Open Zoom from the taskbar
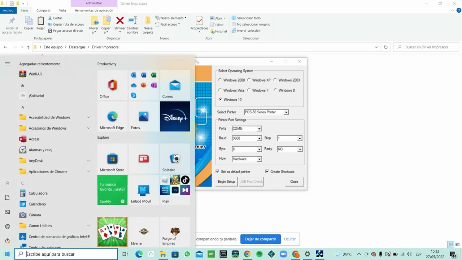The image size is (462, 260). pyautogui.click(x=283, y=254)
